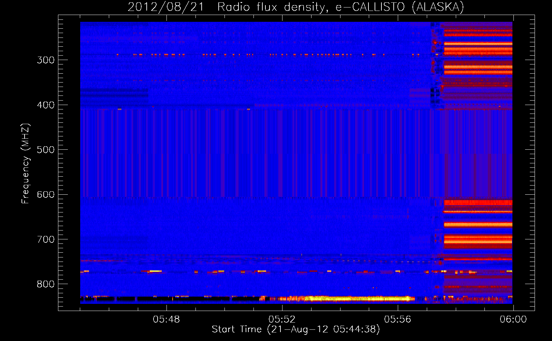Click the 05:48 time tick label

(166, 320)
